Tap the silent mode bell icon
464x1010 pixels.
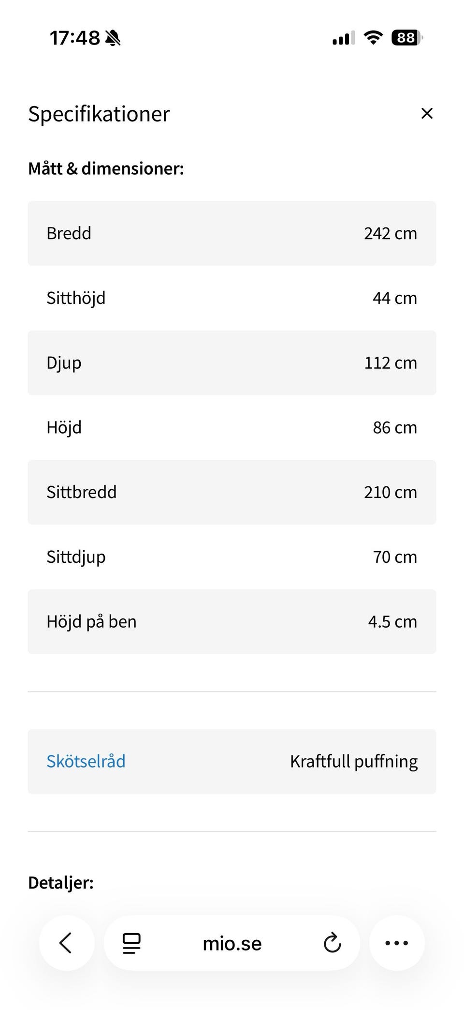(x=113, y=38)
